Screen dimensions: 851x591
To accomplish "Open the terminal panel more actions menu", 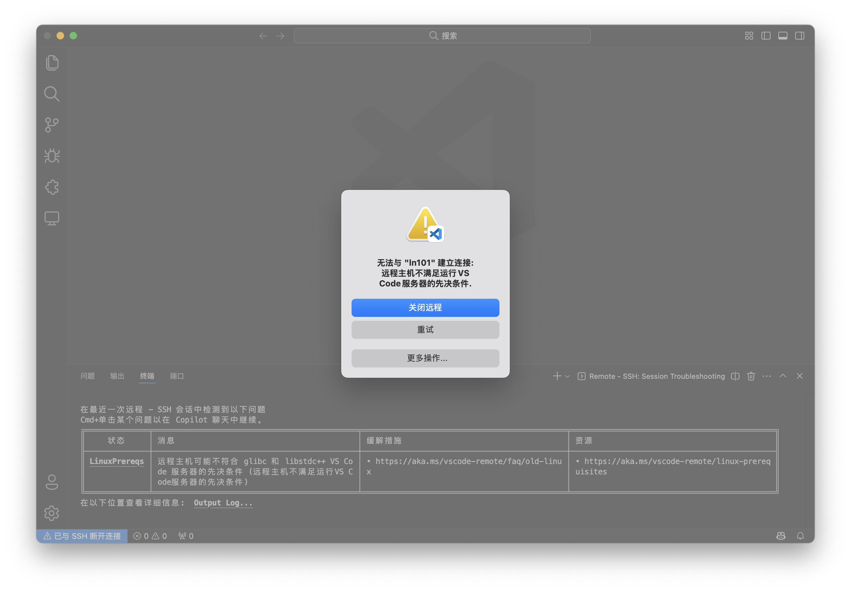I will (x=766, y=376).
